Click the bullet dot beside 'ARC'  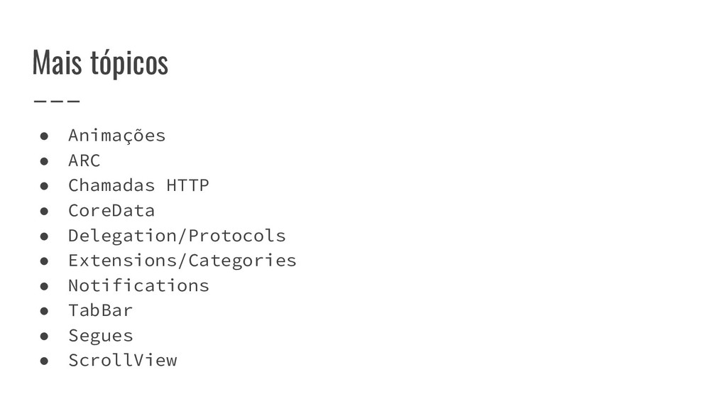[x=44, y=161]
